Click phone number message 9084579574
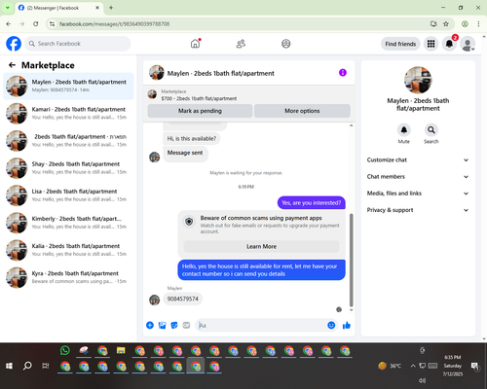This screenshot has height=389, width=487. tap(182, 299)
